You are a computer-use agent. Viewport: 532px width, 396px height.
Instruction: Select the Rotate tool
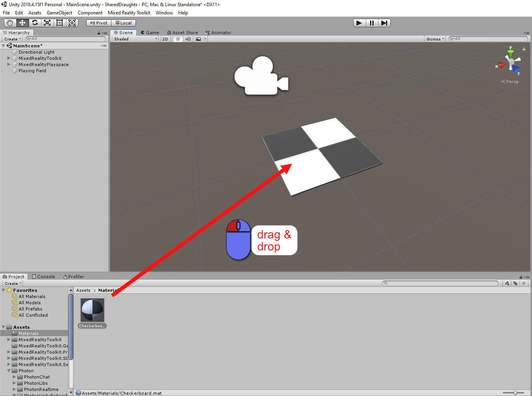[x=35, y=23]
